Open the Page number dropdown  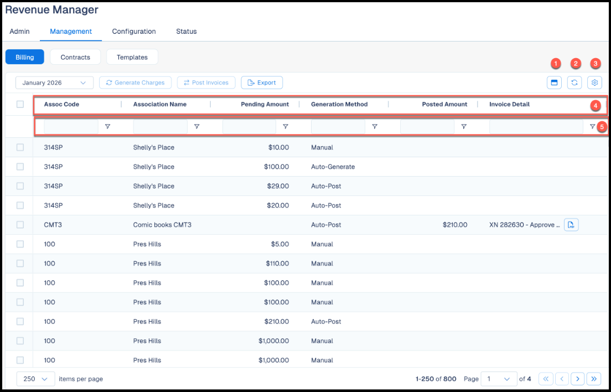click(x=499, y=379)
